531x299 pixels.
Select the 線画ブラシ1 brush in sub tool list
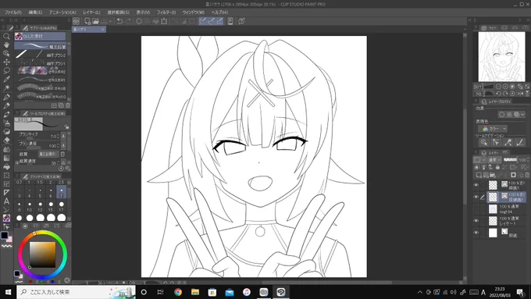click(41, 63)
